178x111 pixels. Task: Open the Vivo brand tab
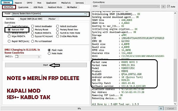[39, 3]
